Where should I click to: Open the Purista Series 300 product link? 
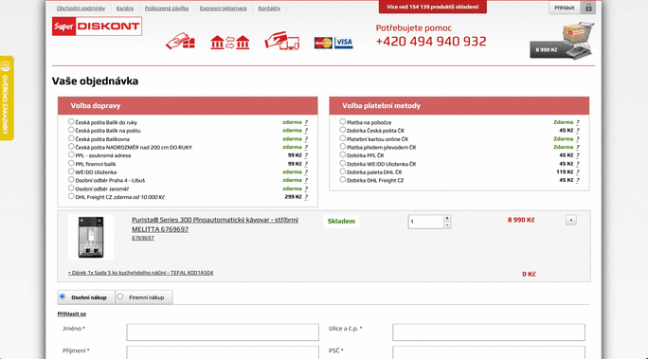pos(215,224)
